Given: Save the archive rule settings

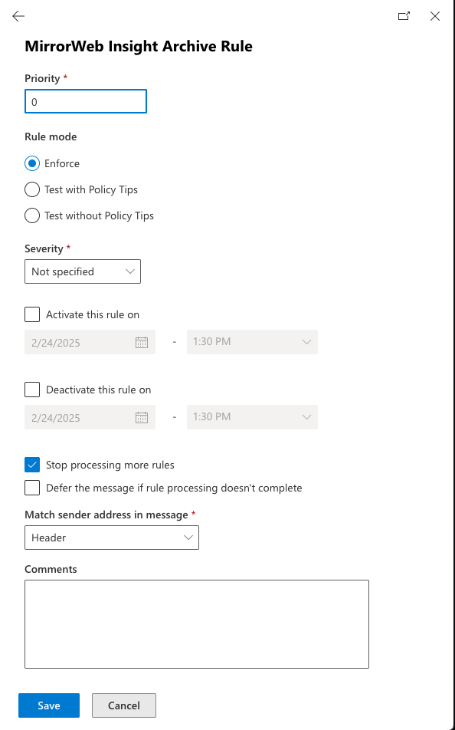Looking at the screenshot, I should 49,705.
